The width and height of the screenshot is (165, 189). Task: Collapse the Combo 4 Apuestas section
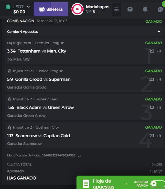coord(159,31)
